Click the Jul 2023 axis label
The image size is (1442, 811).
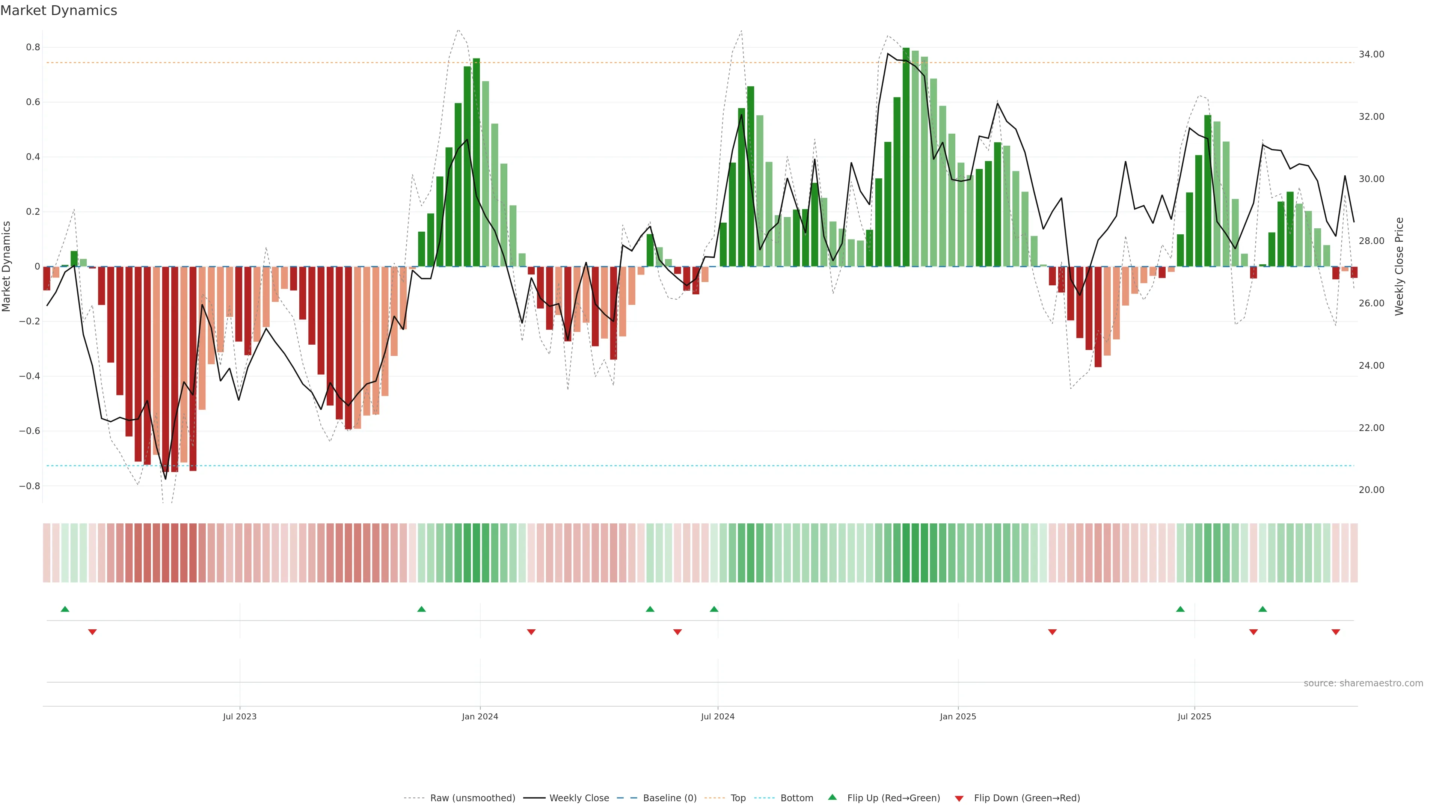[x=240, y=716]
